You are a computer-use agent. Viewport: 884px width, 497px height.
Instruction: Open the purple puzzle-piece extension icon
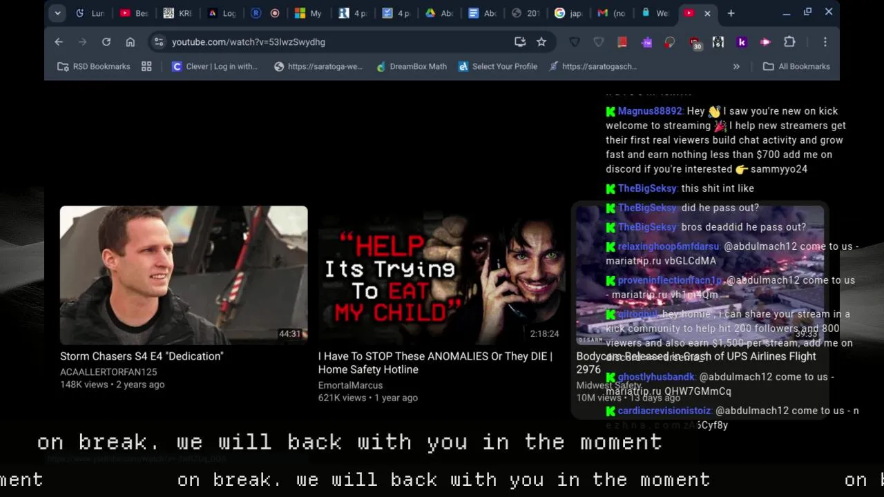tap(646, 42)
